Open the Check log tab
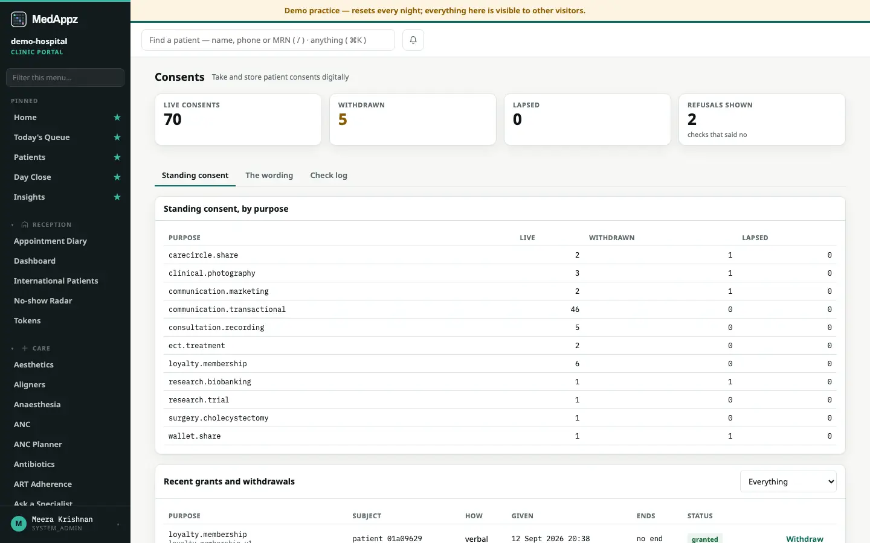Image resolution: width=870 pixels, height=543 pixels. click(x=329, y=176)
